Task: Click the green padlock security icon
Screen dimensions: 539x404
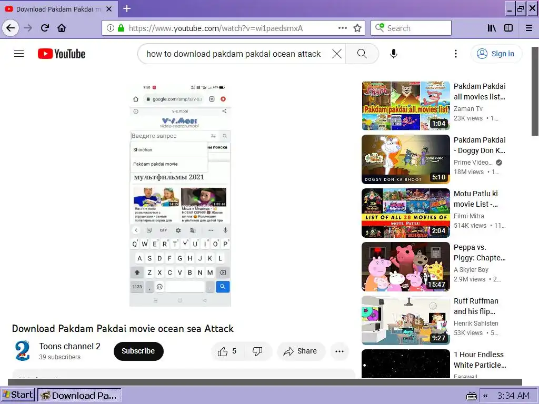Action: [121, 28]
